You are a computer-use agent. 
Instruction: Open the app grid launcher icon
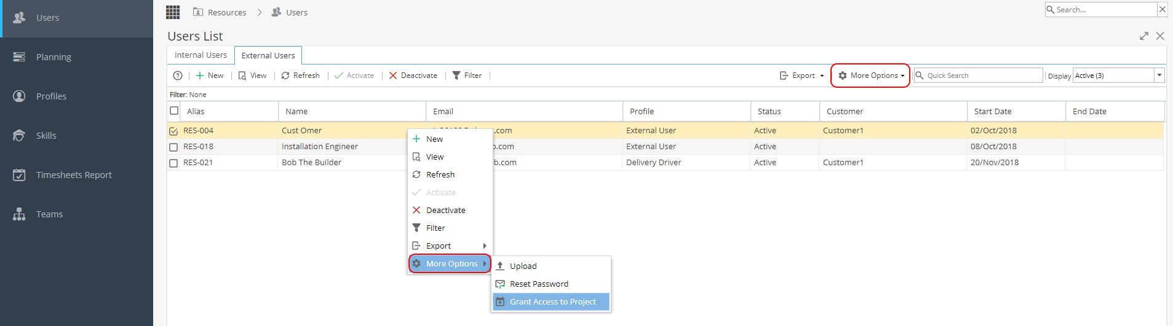click(173, 12)
